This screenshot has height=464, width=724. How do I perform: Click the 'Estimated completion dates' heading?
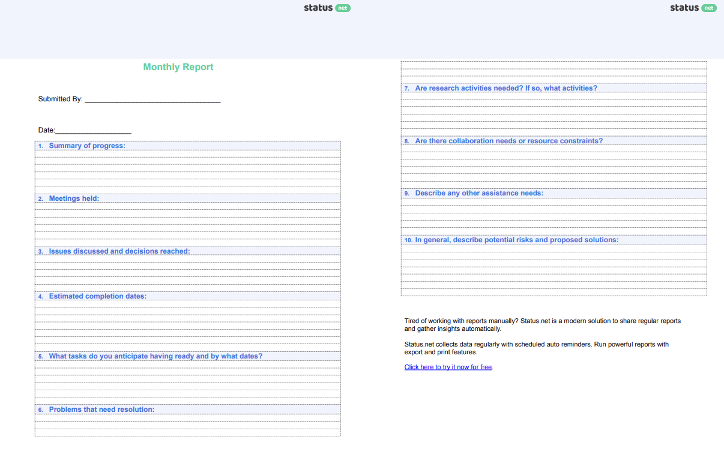98,296
